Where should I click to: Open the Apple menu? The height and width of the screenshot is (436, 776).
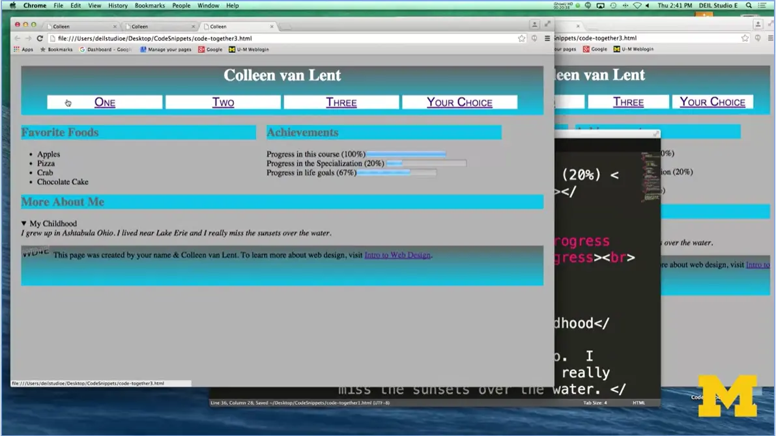(12, 5)
